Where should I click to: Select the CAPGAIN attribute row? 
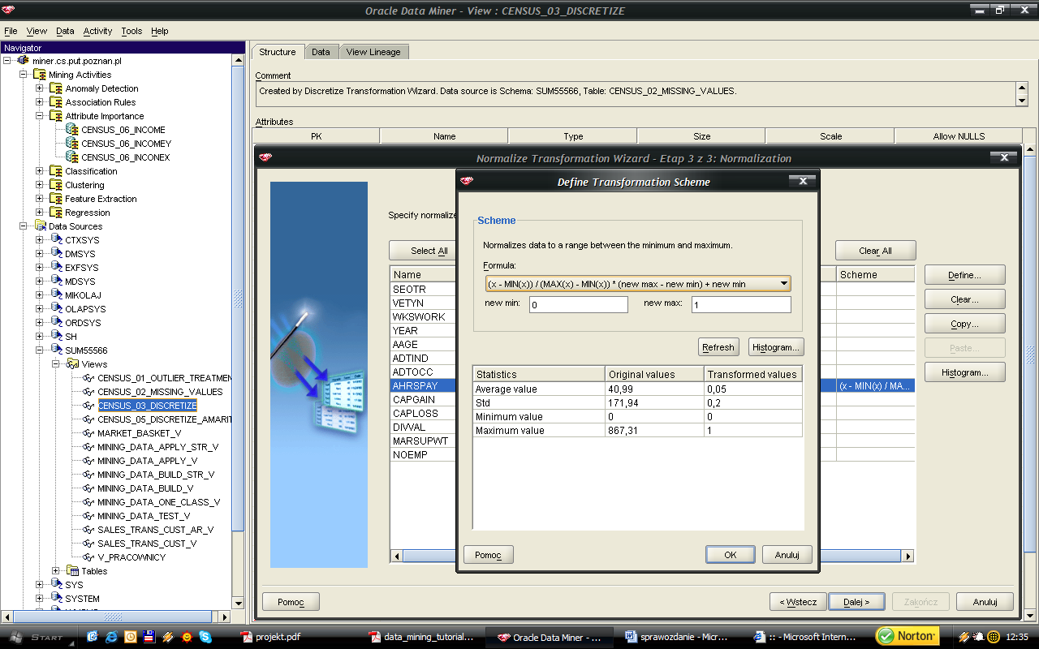(423, 399)
